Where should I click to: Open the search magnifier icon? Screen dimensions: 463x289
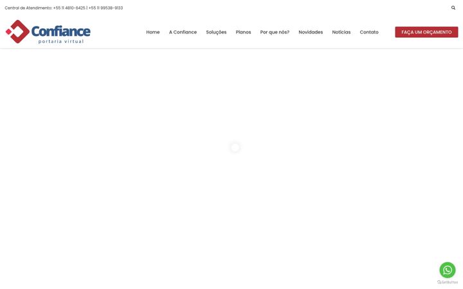[x=453, y=8]
